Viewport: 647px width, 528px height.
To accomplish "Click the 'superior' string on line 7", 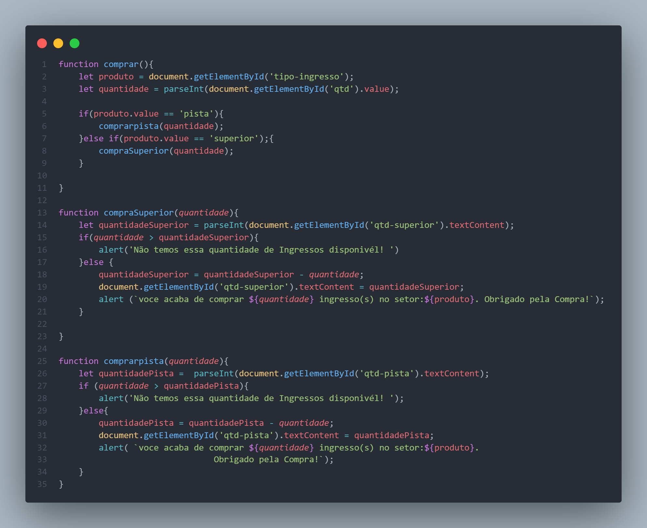I will point(234,138).
